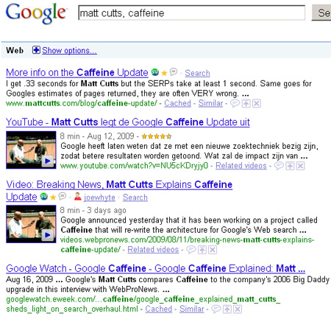Play the YouTube video thumbnail
Image resolution: width=331 pixels, height=322 pixels.
31,150
